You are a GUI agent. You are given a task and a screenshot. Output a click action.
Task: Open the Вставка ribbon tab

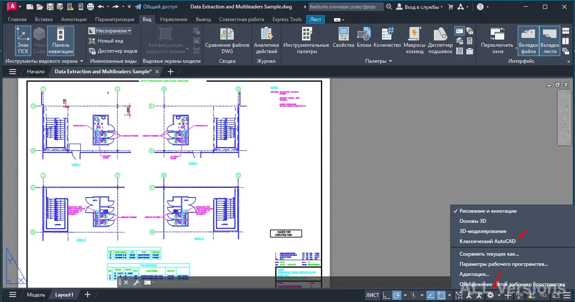[44, 19]
